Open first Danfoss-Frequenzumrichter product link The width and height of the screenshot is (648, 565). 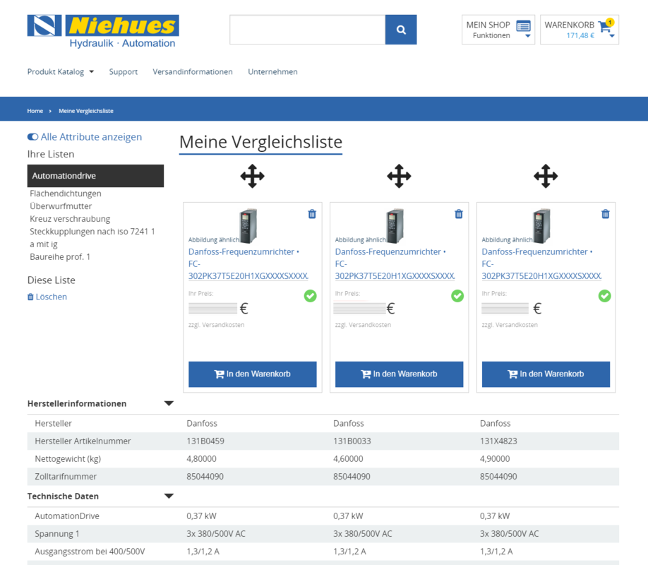point(248,264)
